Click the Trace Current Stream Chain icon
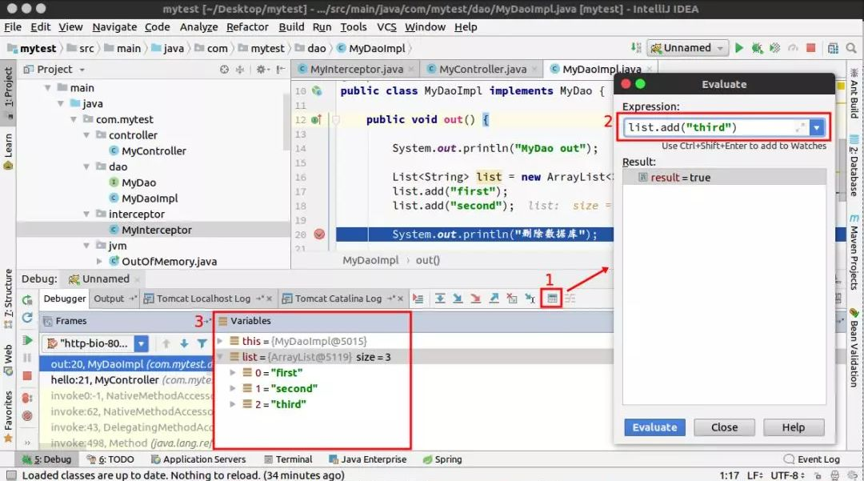864x481 pixels. coord(570,299)
